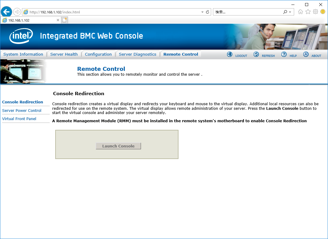328x239 pixels.
Task: Select Console Redirection in the sidebar
Action: click(x=23, y=102)
